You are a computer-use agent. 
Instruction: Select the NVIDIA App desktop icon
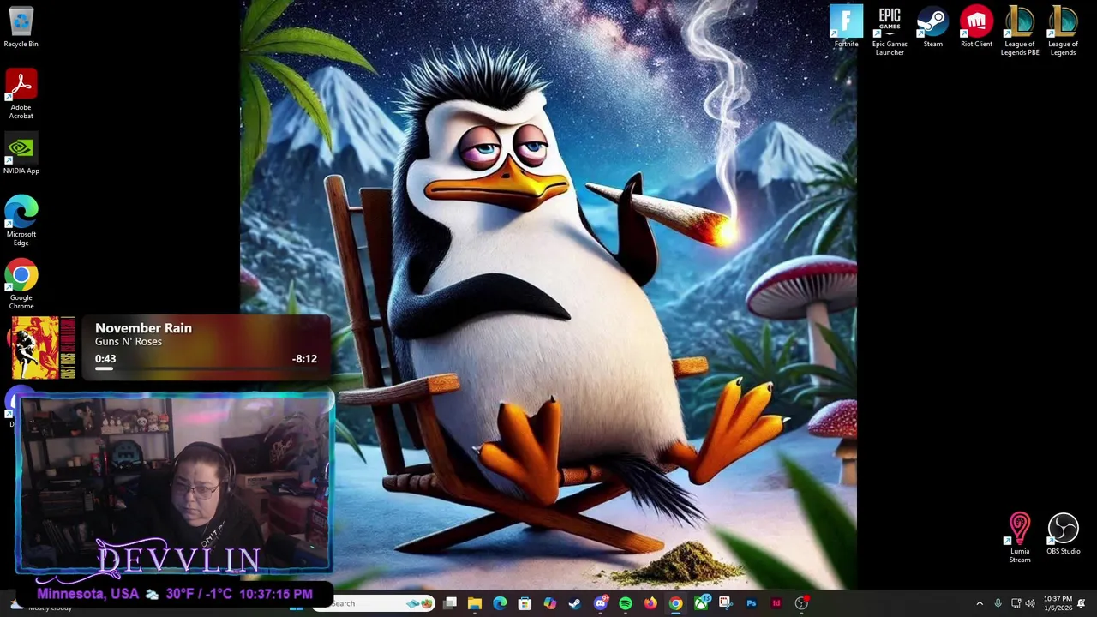[21, 154]
